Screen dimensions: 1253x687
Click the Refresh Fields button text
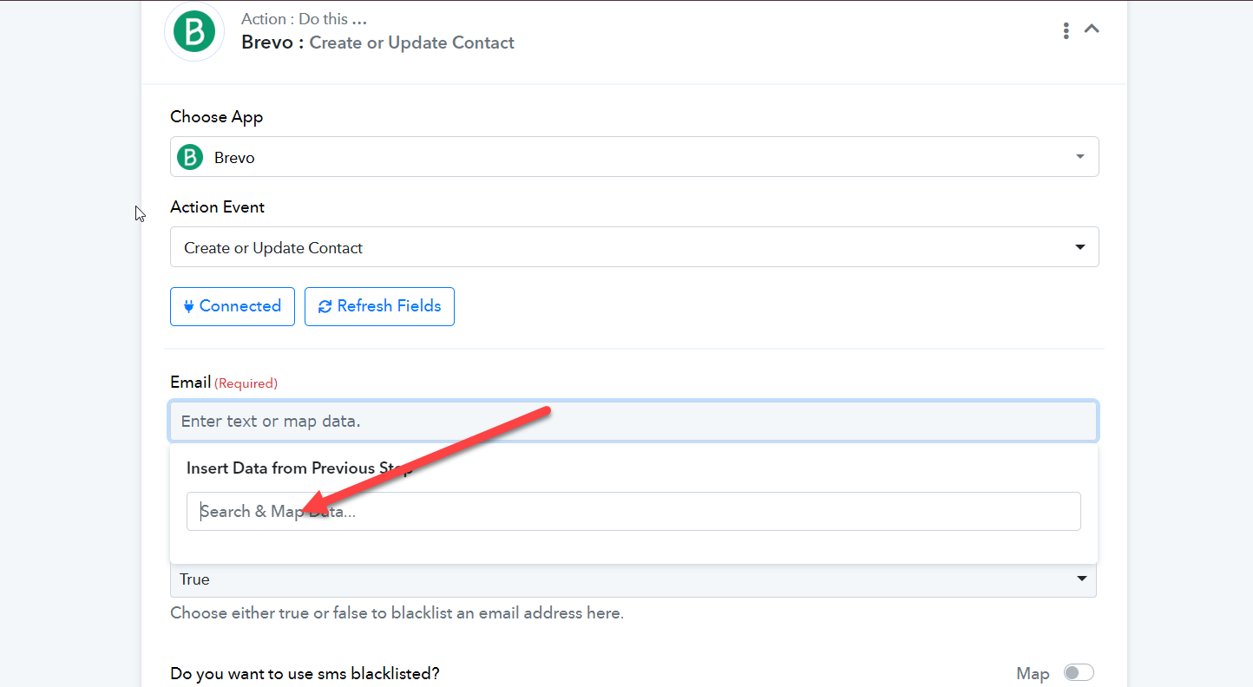tap(389, 306)
